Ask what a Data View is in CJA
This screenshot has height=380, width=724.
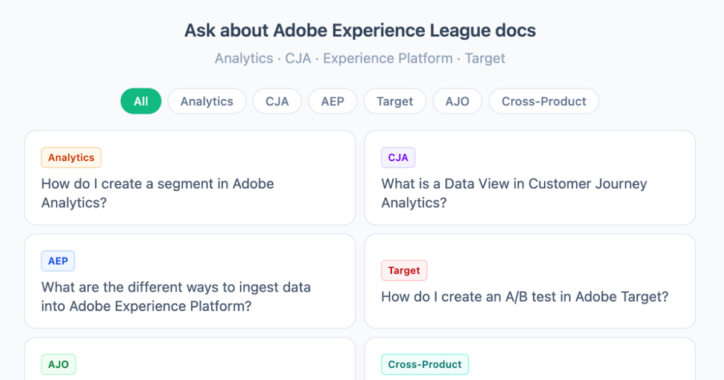530,178
